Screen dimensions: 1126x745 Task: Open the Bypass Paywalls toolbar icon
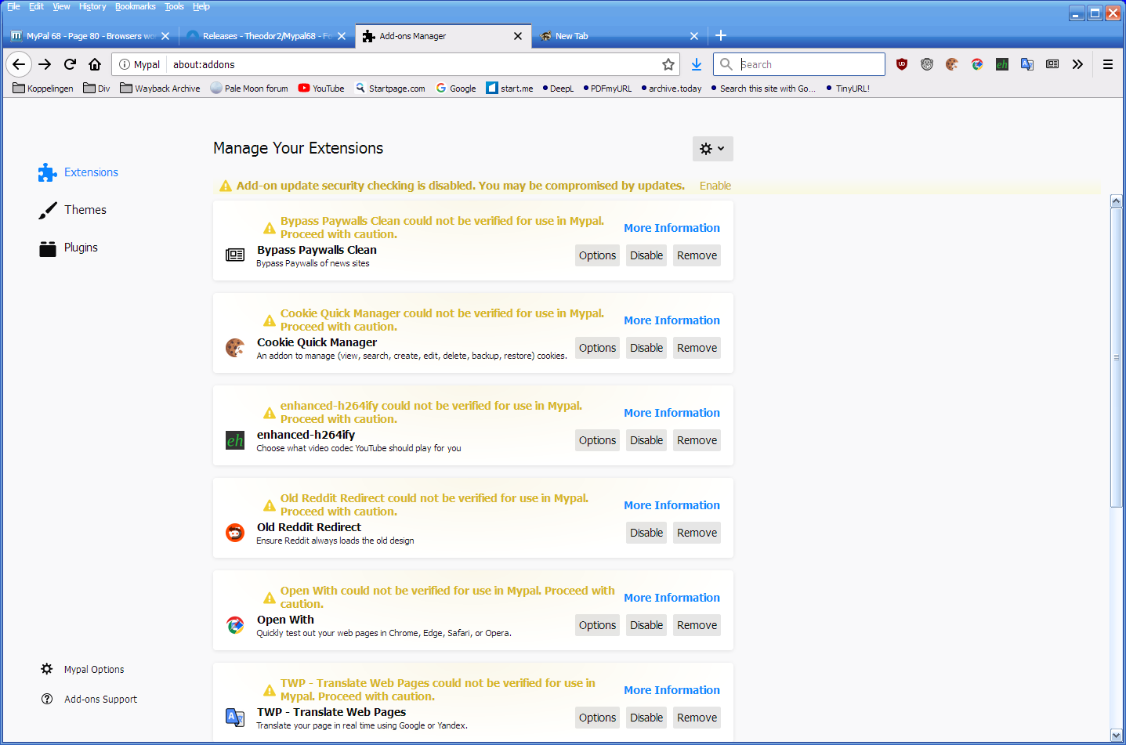pos(1052,64)
